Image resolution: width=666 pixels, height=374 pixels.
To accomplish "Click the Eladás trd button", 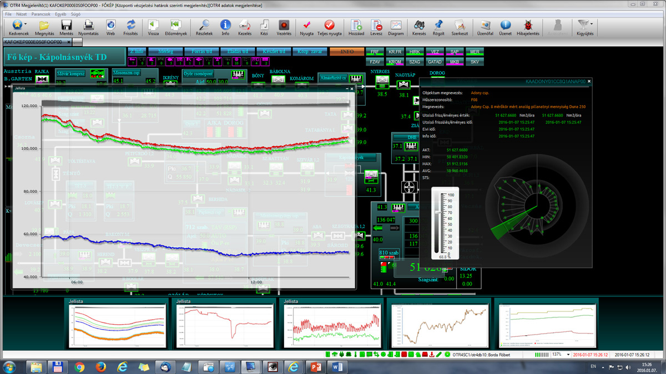I will click(x=238, y=52).
